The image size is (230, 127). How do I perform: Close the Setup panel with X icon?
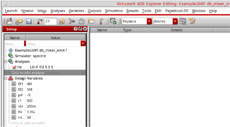[x=85, y=29]
